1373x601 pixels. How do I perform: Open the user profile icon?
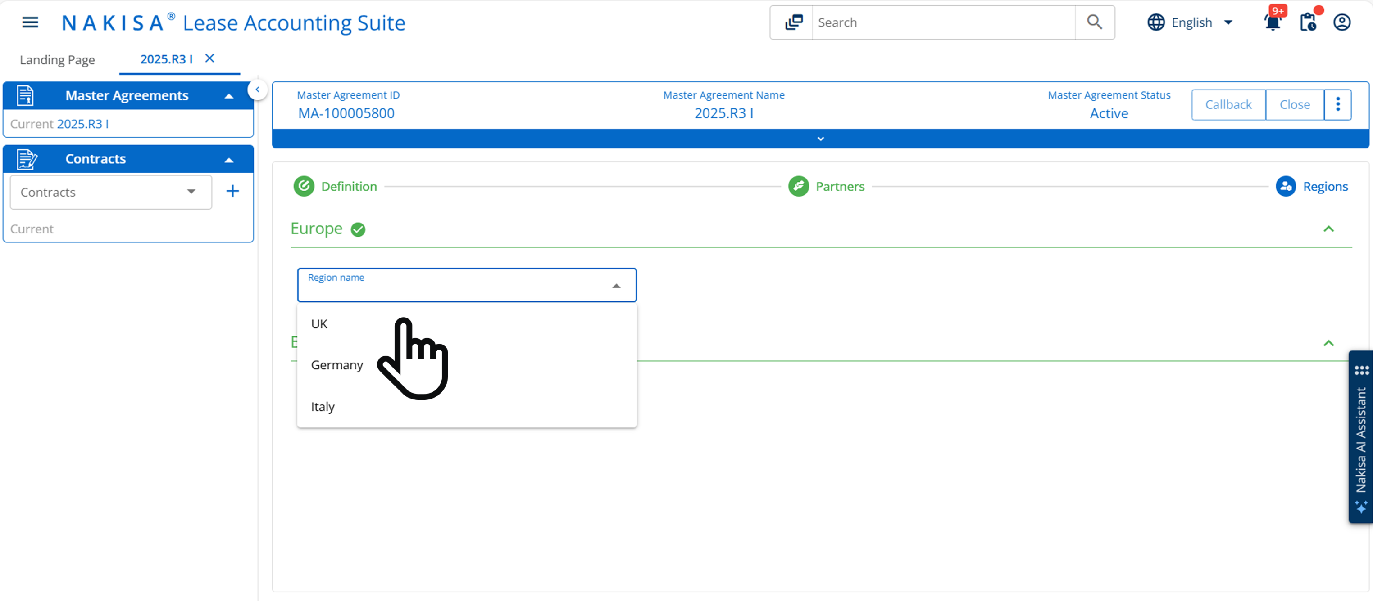[x=1341, y=22]
